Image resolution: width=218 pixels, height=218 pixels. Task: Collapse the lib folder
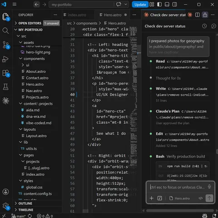pos(38,142)
